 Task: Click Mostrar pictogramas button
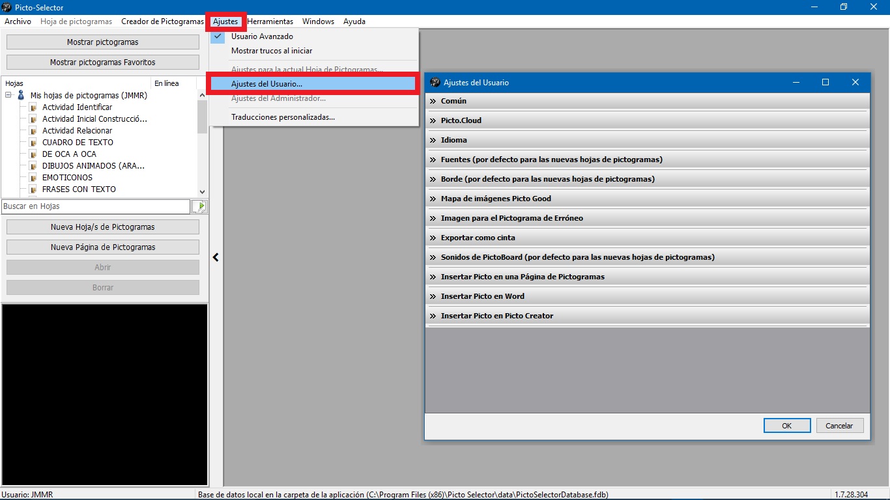pos(103,42)
